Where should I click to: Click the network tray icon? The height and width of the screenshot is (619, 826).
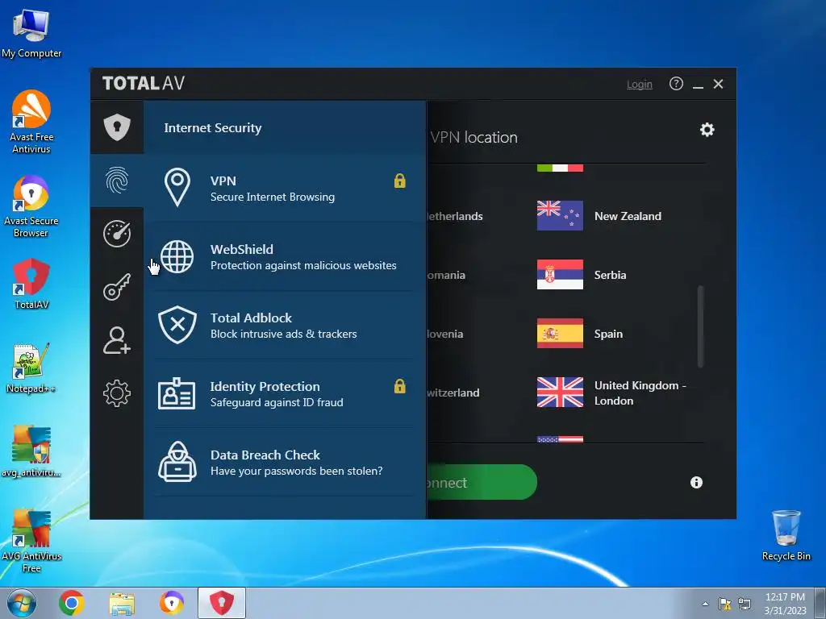[745, 603]
